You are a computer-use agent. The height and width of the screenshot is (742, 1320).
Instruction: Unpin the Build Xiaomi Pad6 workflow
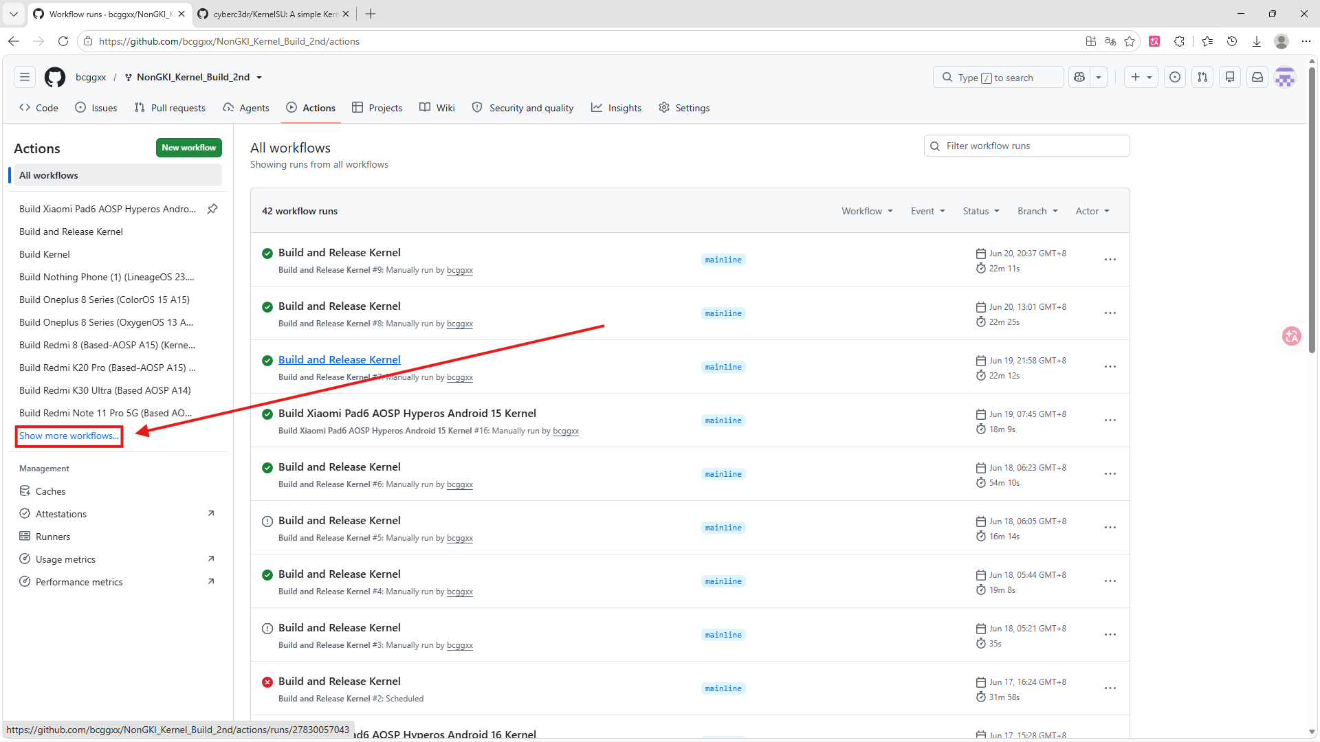(x=213, y=209)
